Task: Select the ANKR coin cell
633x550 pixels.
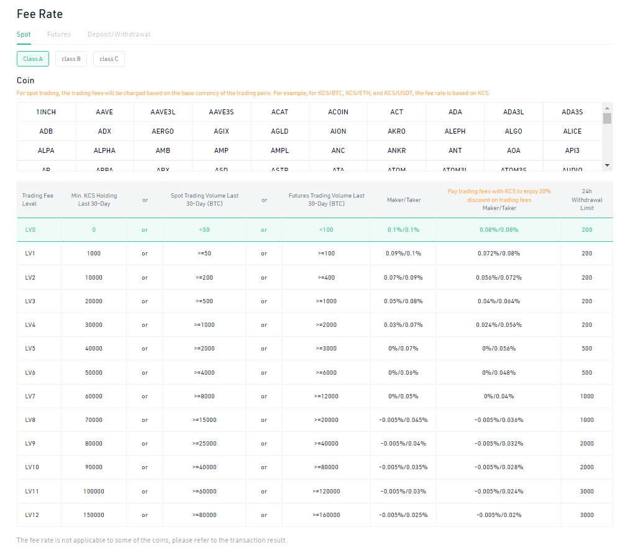Action: [396, 150]
